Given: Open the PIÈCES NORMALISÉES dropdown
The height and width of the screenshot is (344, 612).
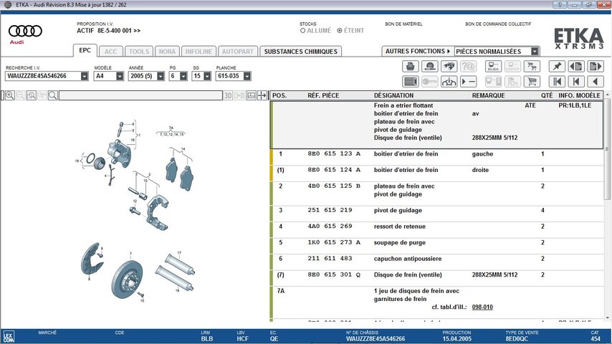Looking at the screenshot, I should click(535, 51).
